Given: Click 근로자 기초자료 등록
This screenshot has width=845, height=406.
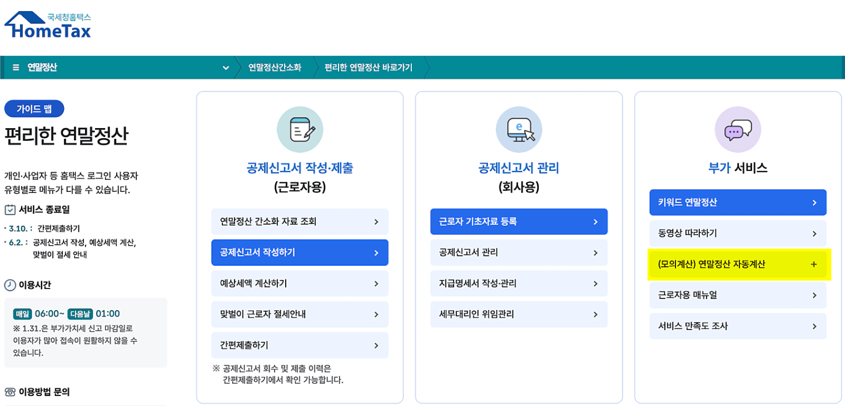Looking at the screenshot, I should pyautogui.click(x=519, y=221).
